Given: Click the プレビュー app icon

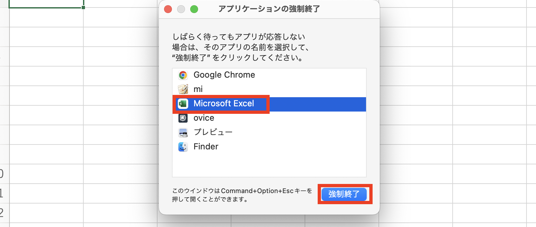Looking at the screenshot, I should click(183, 132).
